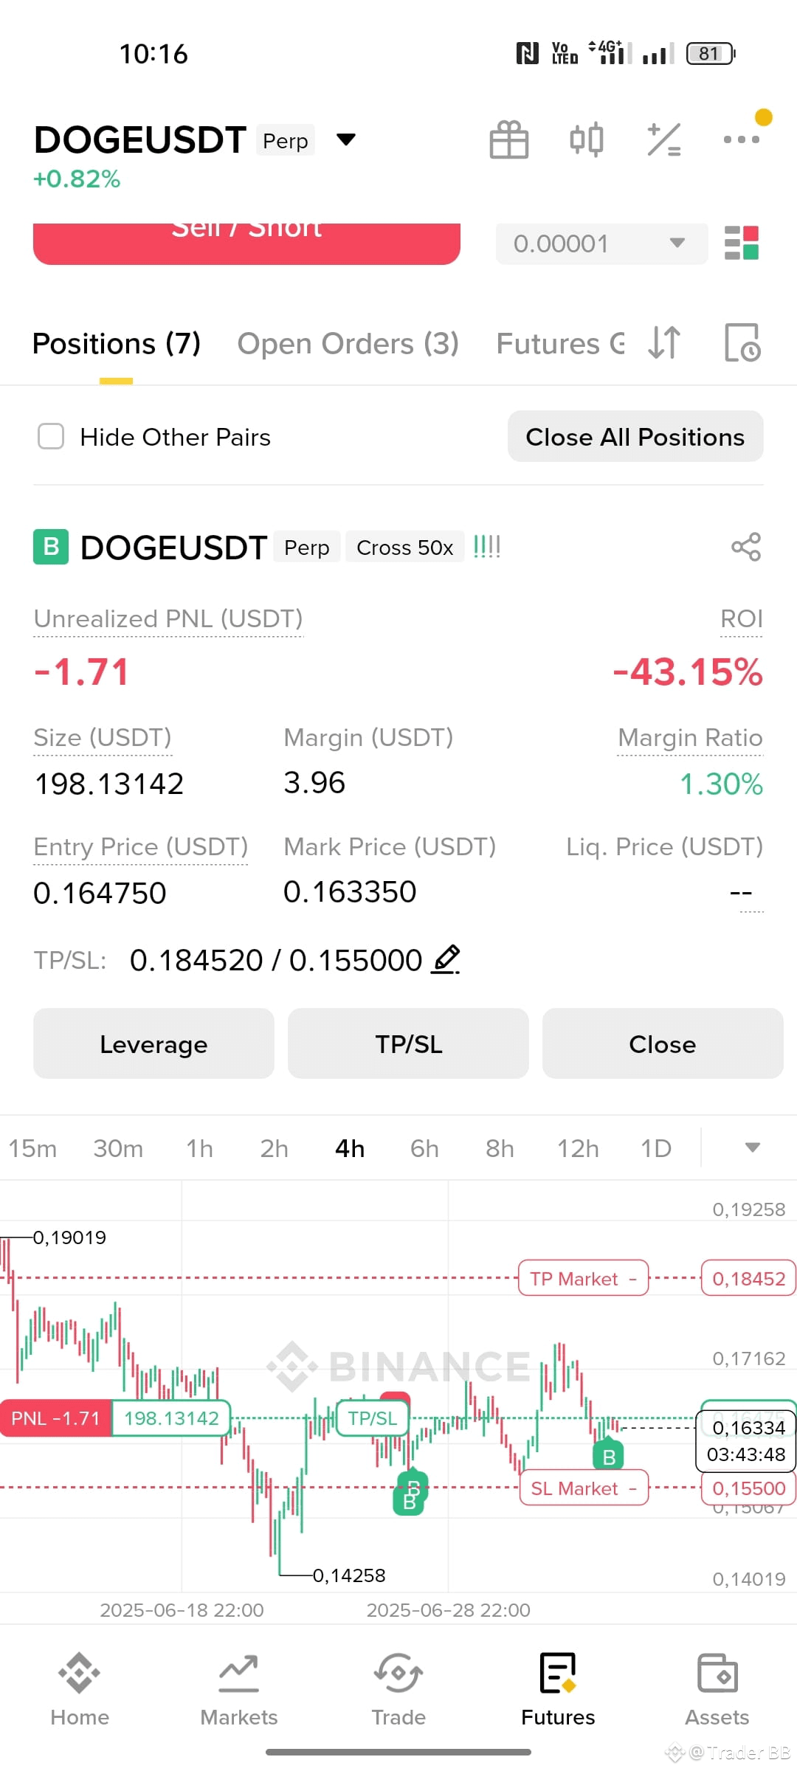Check the Hide Other Pairs box
The image size is (797, 1771).
click(x=51, y=436)
